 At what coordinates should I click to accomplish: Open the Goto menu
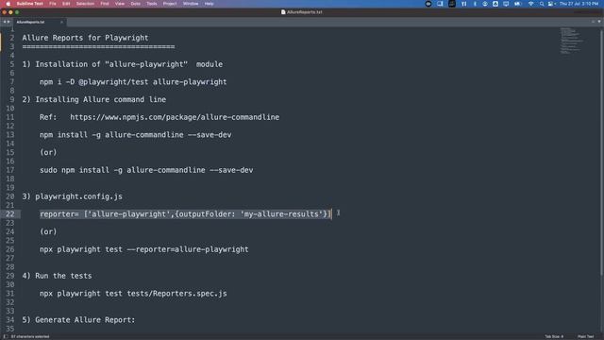[x=136, y=4]
